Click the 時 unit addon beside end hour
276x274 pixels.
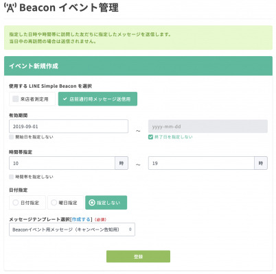[261, 163]
